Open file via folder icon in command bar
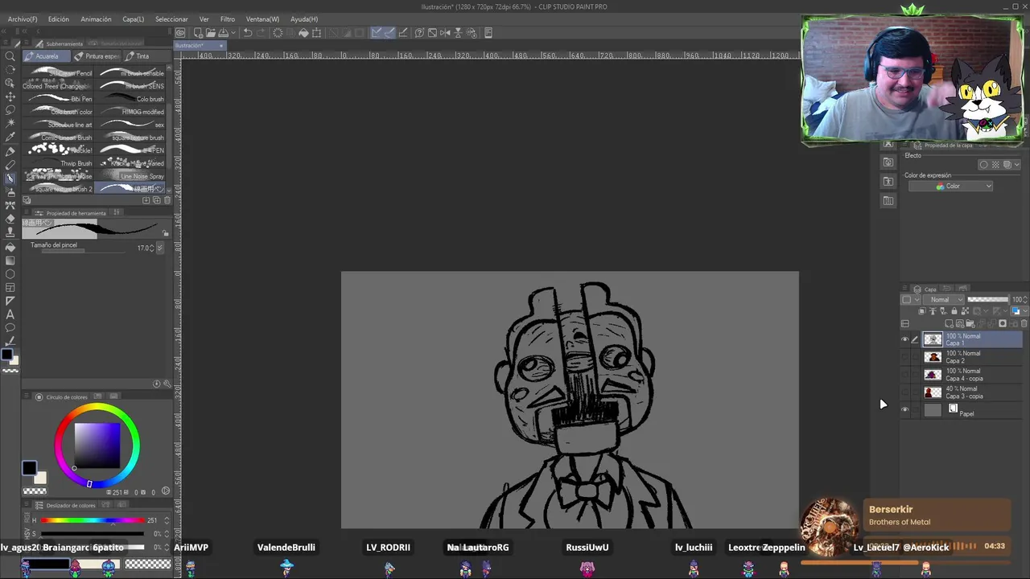This screenshot has height=579, width=1030. pos(211,33)
